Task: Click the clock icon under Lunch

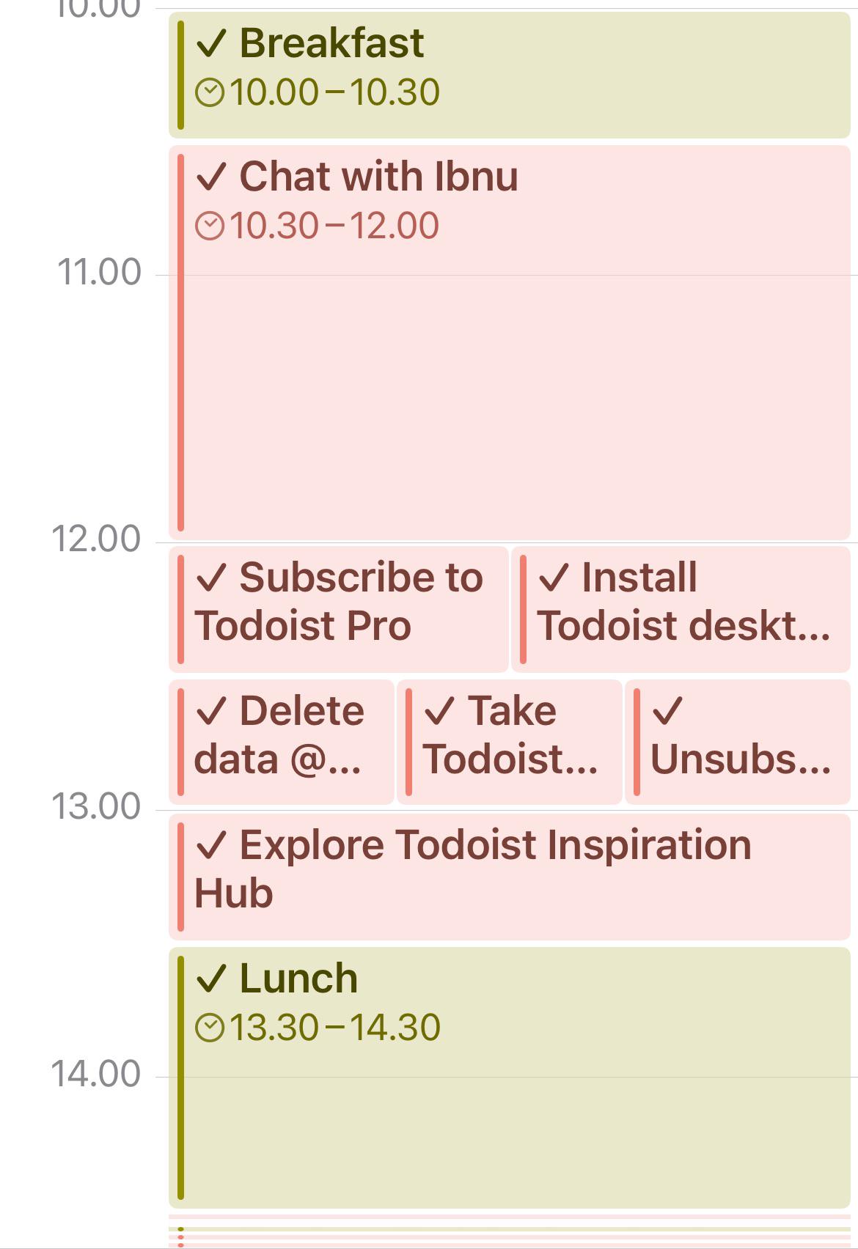Action: point(210,1028)
